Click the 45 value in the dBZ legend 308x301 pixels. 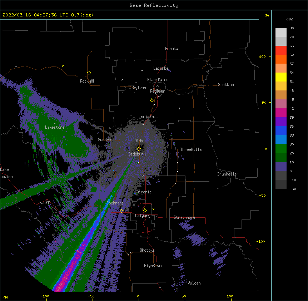292,100
